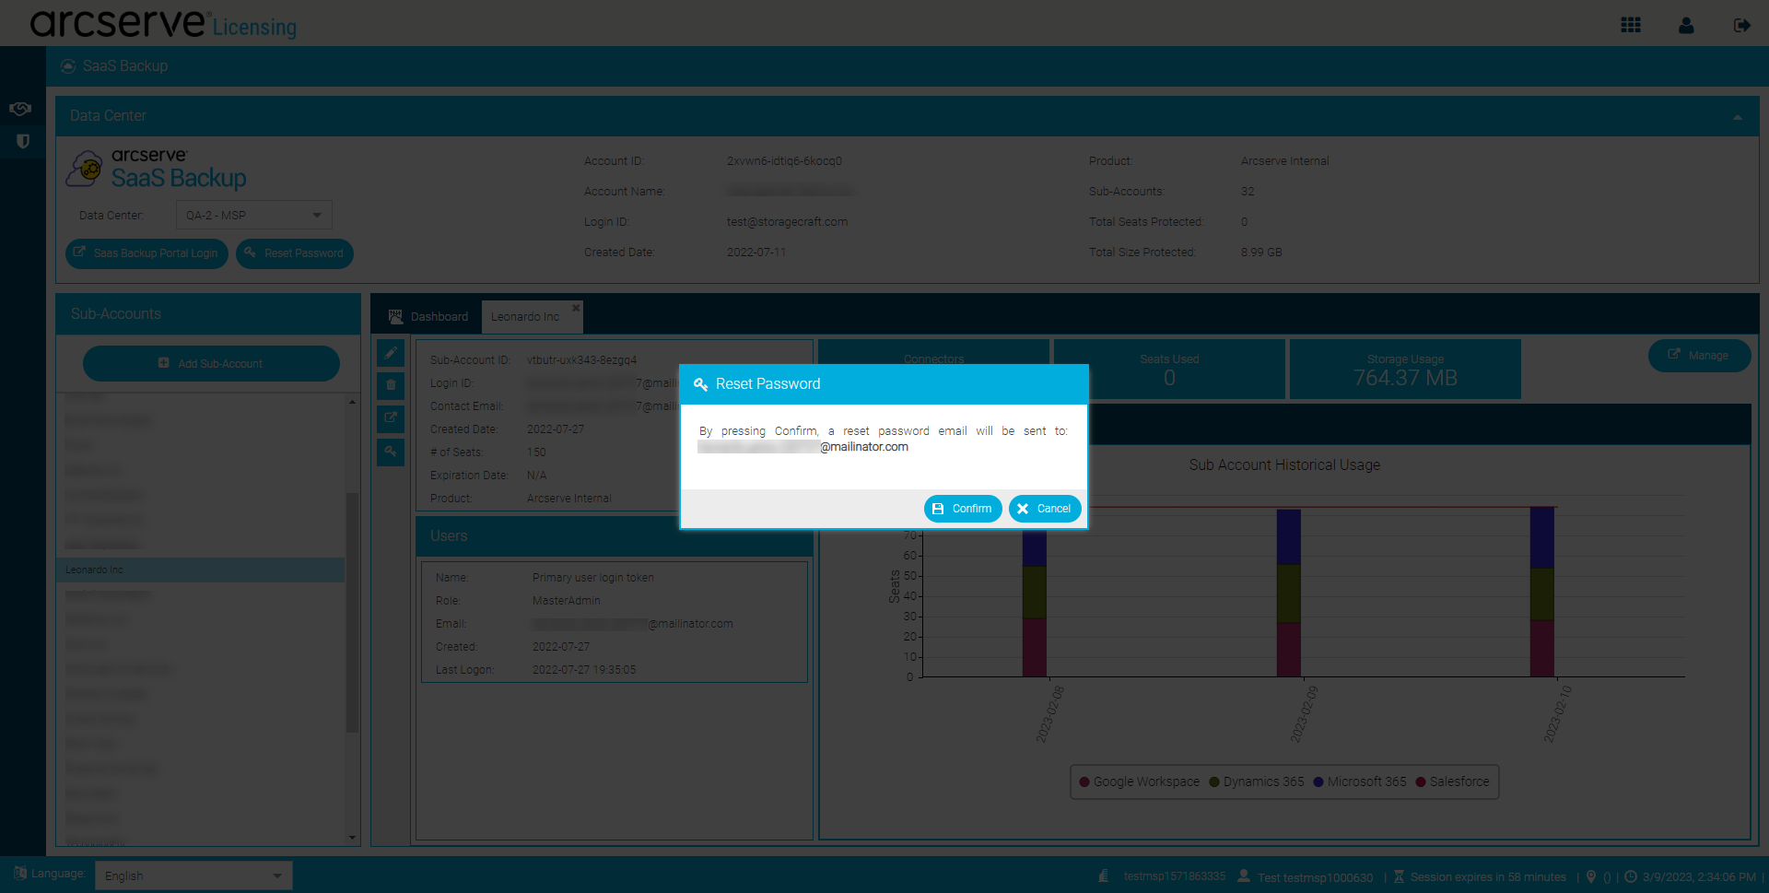
Task: Click the Session expires in 58 minutes text
Action: pos(1488,877)
